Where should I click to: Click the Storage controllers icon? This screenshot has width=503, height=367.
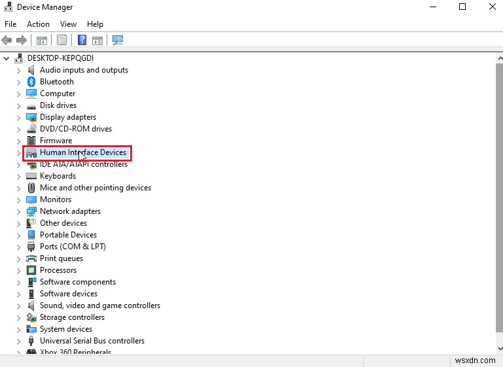tap(31, 317)
